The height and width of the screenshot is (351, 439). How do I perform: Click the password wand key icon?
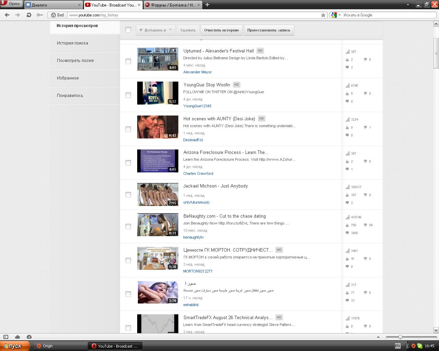pos(40,15)
